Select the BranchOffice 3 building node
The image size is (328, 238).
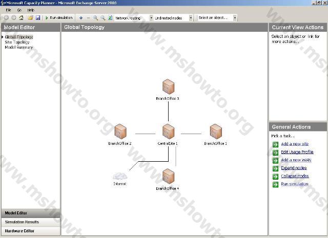(x=169, y=86)
